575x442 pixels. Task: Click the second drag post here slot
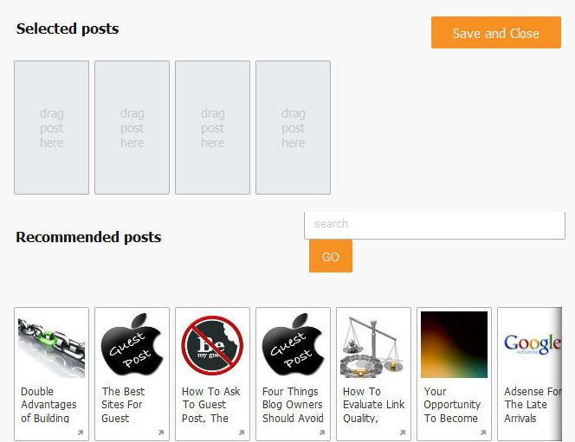click(132, 127)
